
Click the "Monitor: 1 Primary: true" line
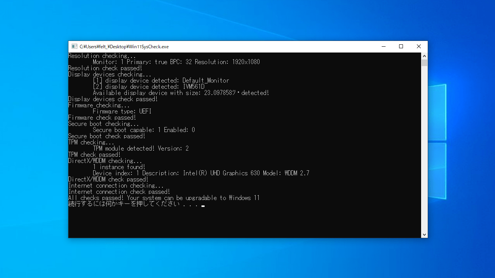tap(176, 62)
